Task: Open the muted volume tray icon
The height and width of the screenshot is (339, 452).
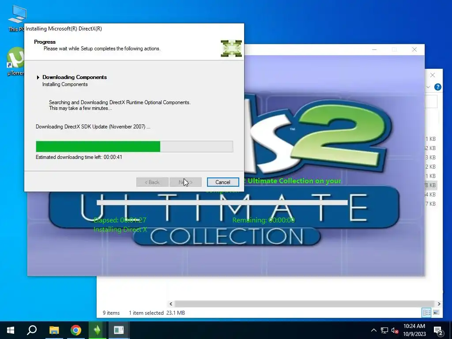Action: (x=395, y=330)
